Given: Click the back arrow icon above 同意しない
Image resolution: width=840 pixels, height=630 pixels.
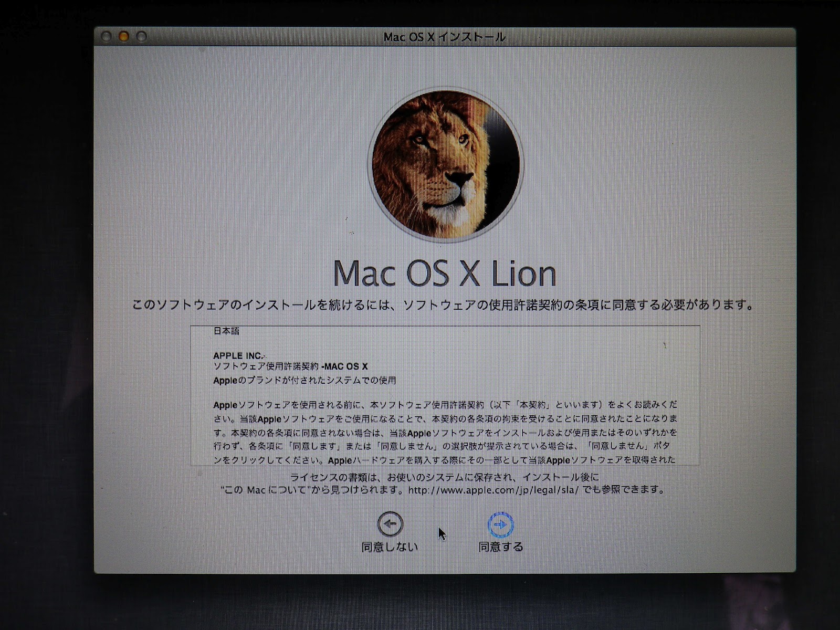Looking at the screenshot, I should tap(390, 524).
